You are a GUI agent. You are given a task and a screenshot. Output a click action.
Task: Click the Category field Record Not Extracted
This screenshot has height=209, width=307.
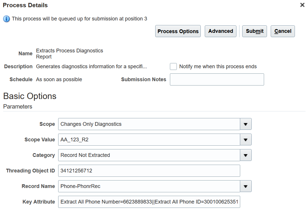point(149,155)
